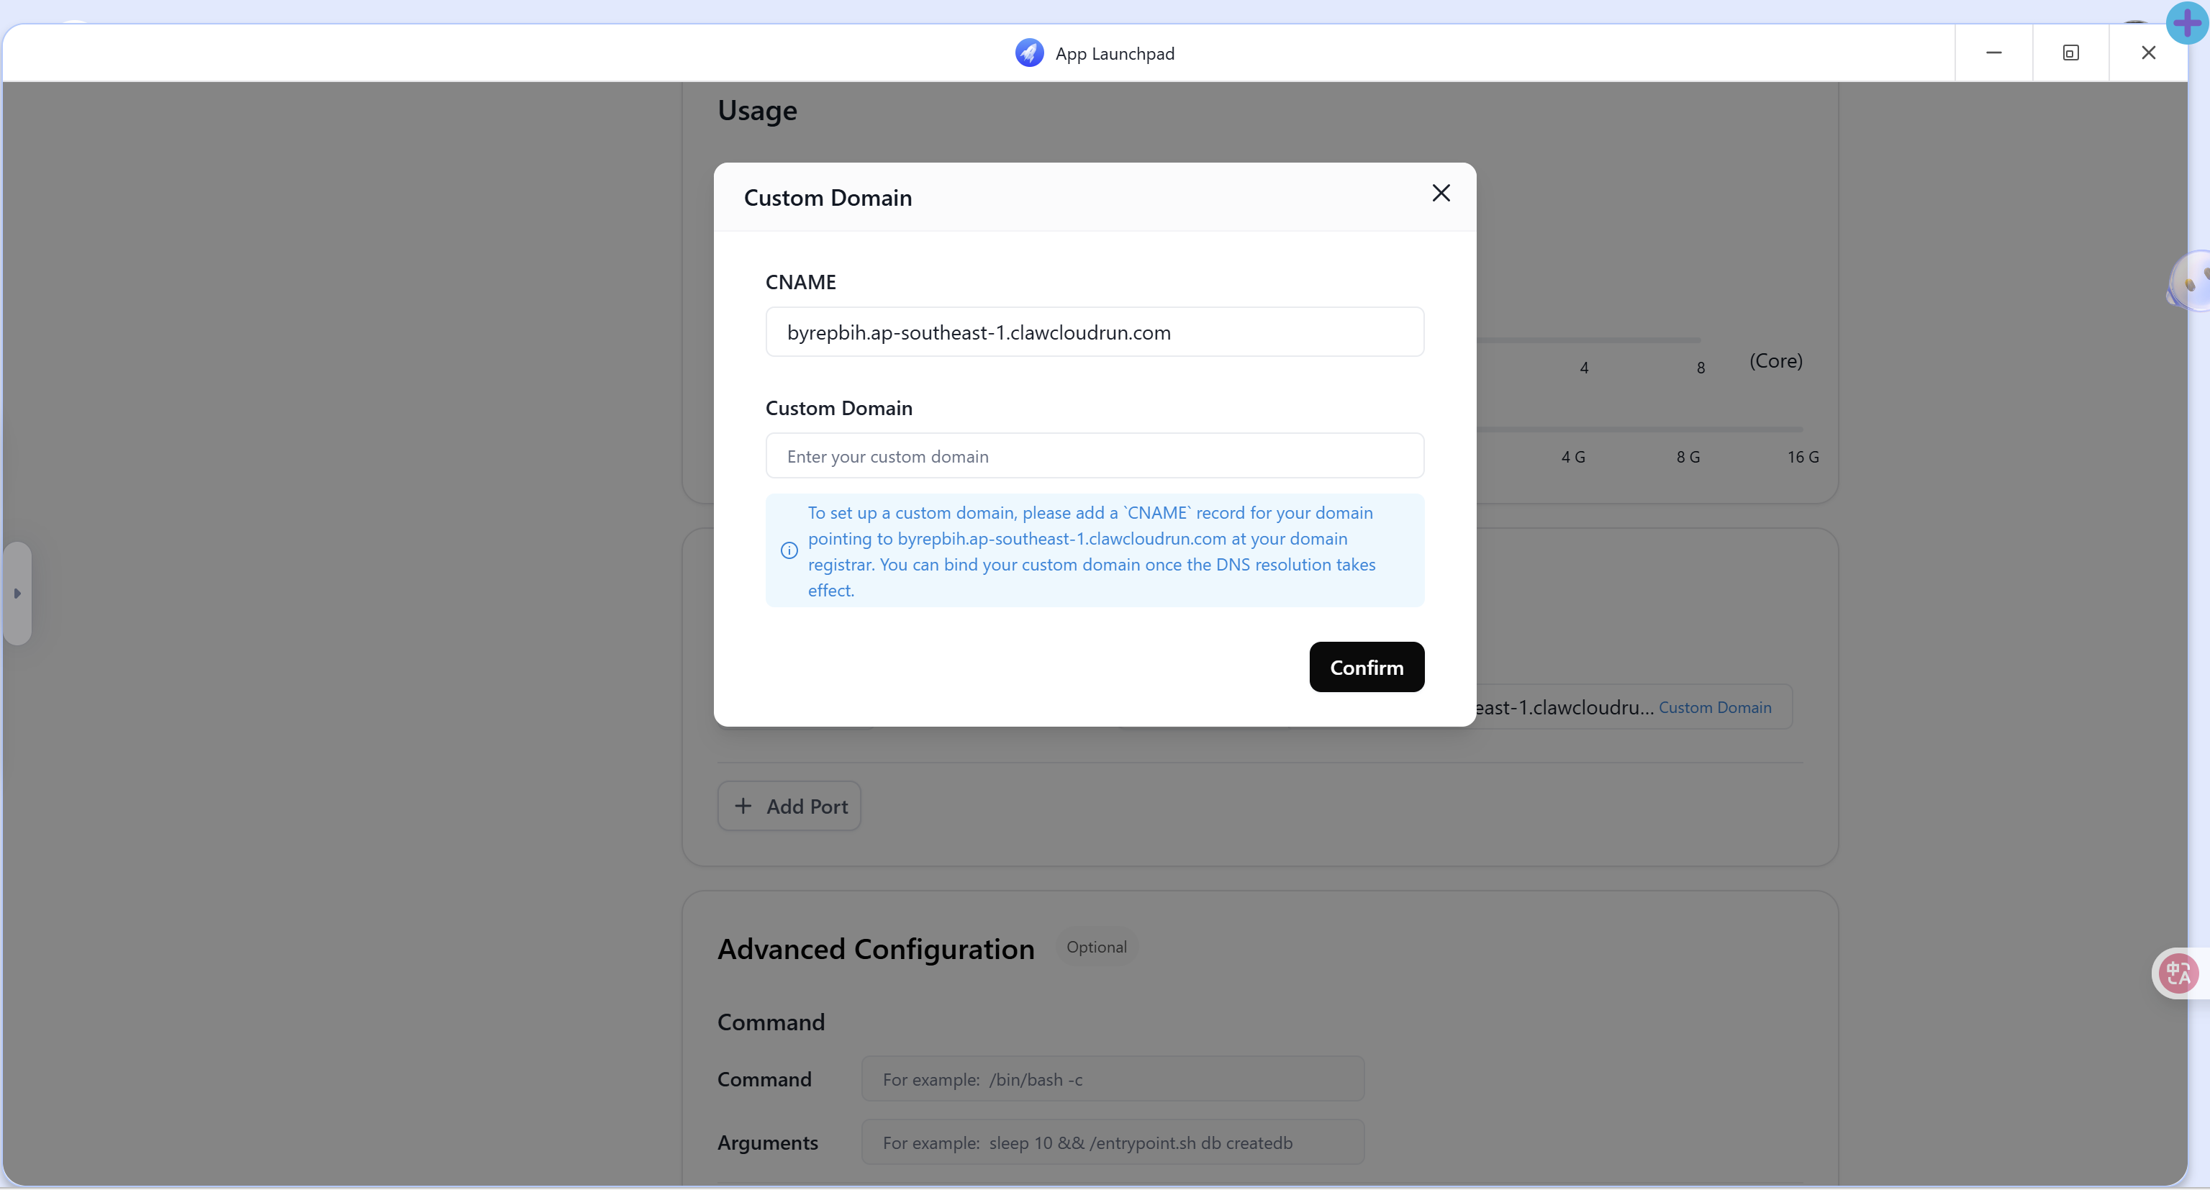Open the Custom Domain link
Image resolution: width=2210 pixels, height=1190 pixels.
point(1714,707)
